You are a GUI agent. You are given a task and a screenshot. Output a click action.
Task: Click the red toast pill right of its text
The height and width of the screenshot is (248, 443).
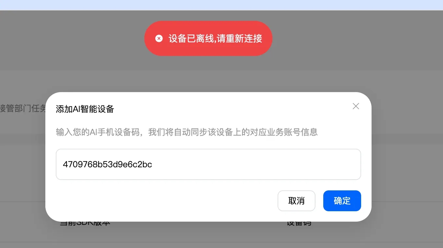267,38
